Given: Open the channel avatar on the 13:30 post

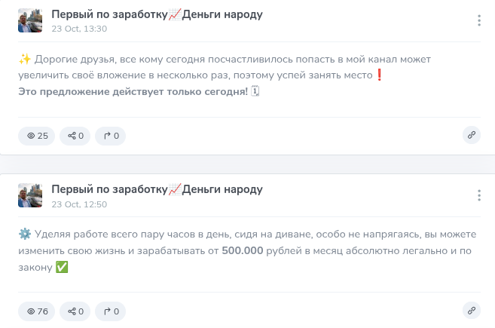Looking at the screenshot, I should pos(30,20).
